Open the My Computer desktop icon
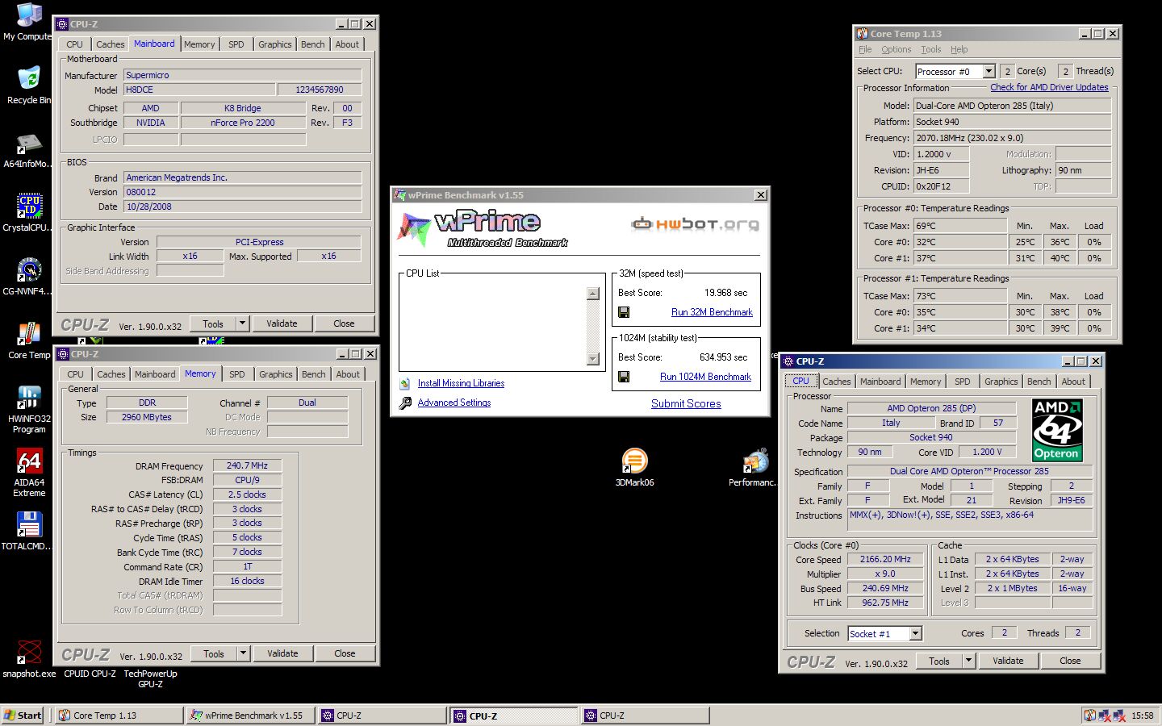The height and width of the screenshot is (726, 1162). tap(29, 16)
